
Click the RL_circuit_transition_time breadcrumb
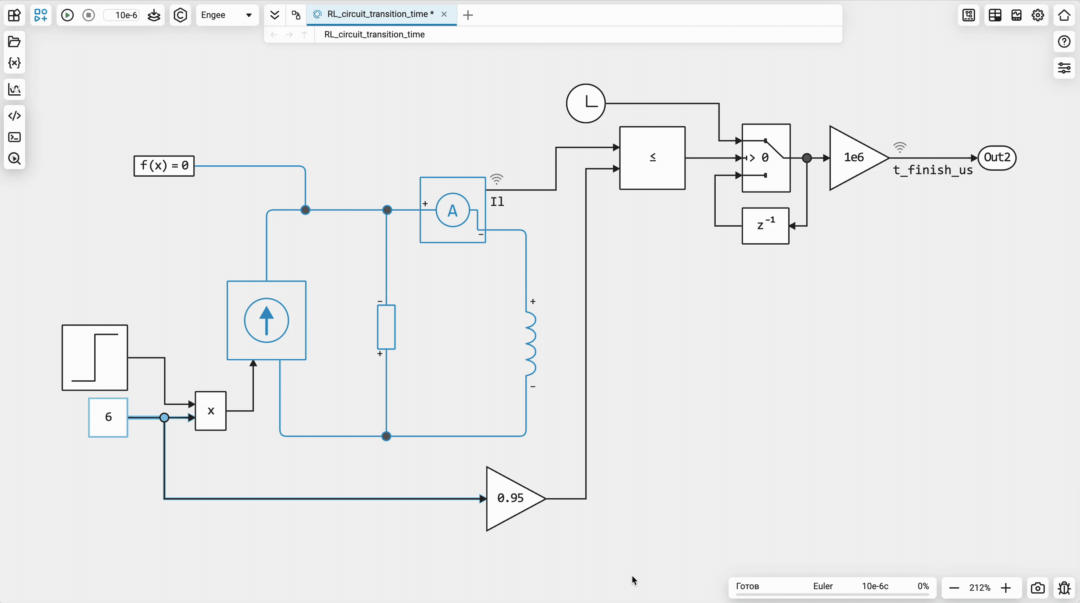coord(374,34)
